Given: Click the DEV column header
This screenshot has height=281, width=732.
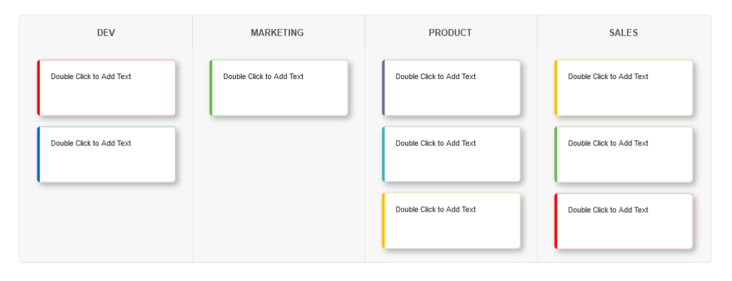Looking at the screenshot, I should 105,33.
